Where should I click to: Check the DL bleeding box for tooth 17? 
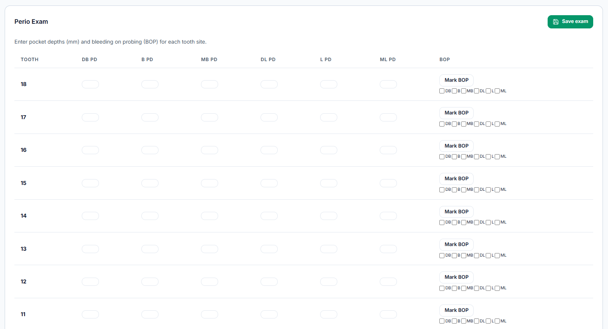coord(476,124)
